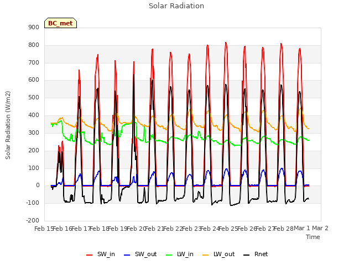
Task: Click the green LW_in legend swatch
Action: click(x=169, y=255)
